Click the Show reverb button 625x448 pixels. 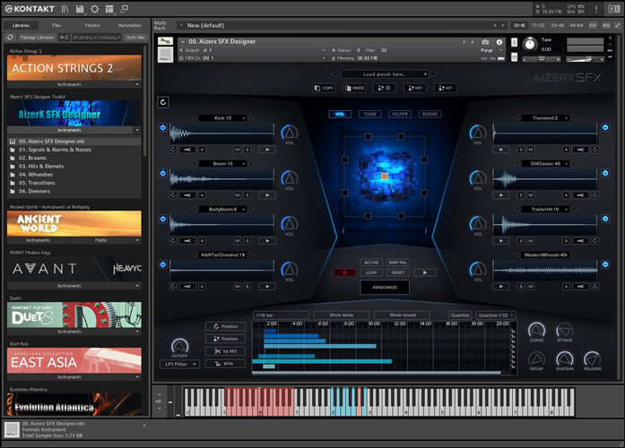pyautogui.click(x=401, y=315)
